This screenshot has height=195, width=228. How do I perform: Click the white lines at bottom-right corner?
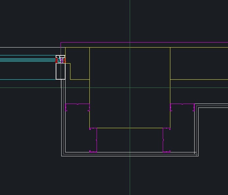(197, 154)
